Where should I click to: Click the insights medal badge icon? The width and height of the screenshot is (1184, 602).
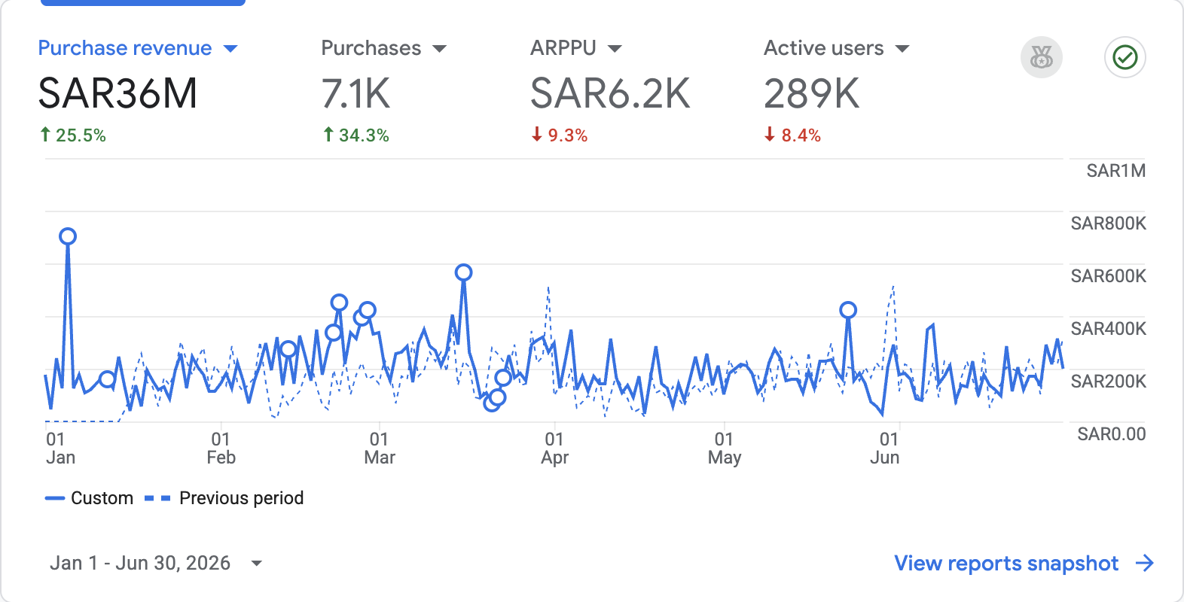pyautogui.click(x=1042, y=57)
